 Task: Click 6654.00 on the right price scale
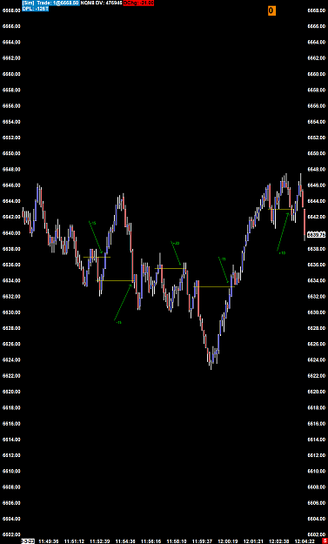(317, 122)
